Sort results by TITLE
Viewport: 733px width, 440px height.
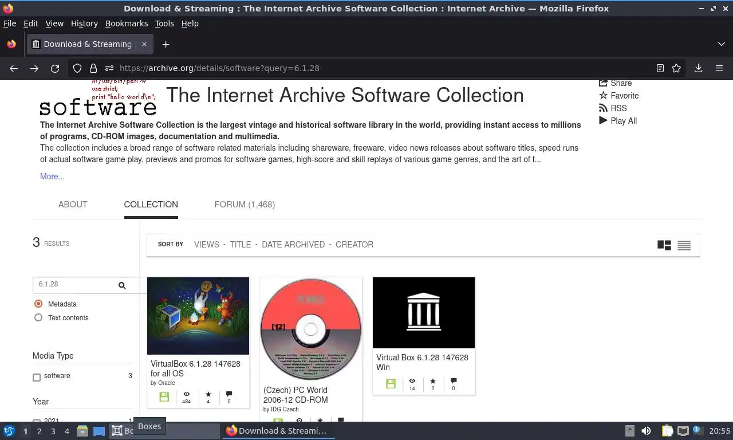coord(241,245)
